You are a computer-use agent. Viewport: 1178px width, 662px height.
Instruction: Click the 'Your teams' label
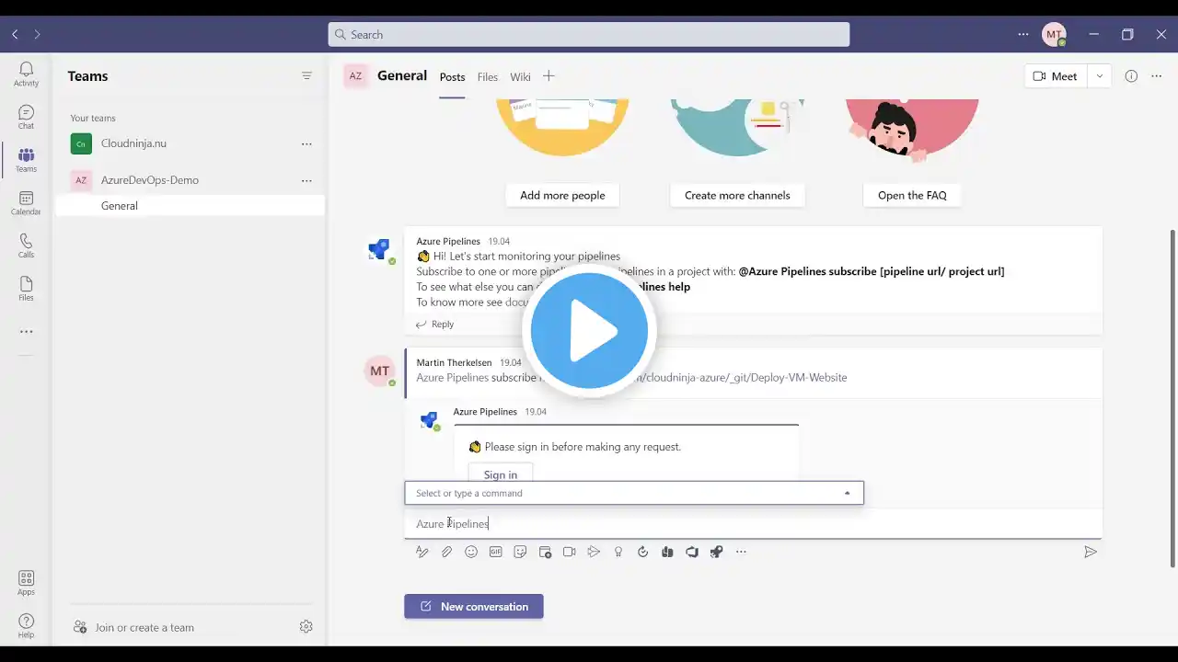(x=93, y=118)
